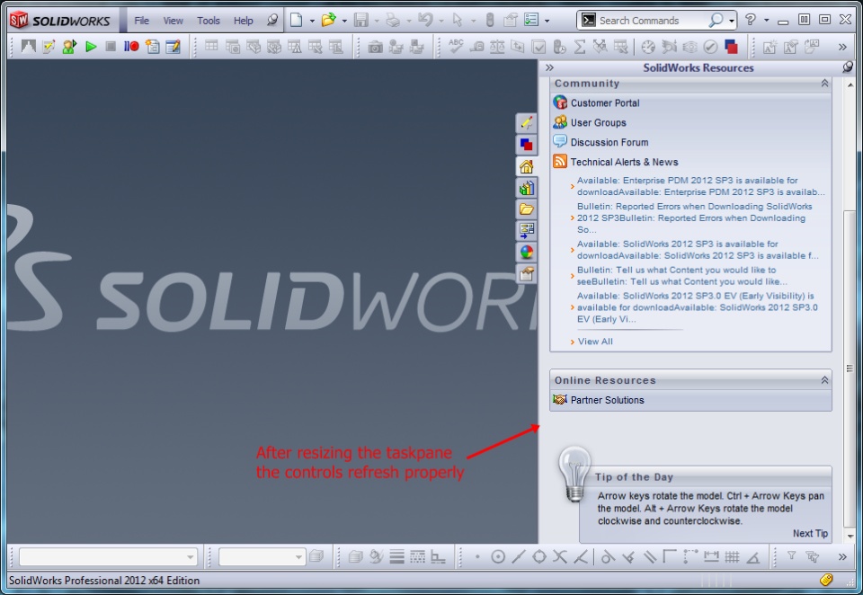
Task: Open the first bottom toolbar combo box
Action: [108, 557]
